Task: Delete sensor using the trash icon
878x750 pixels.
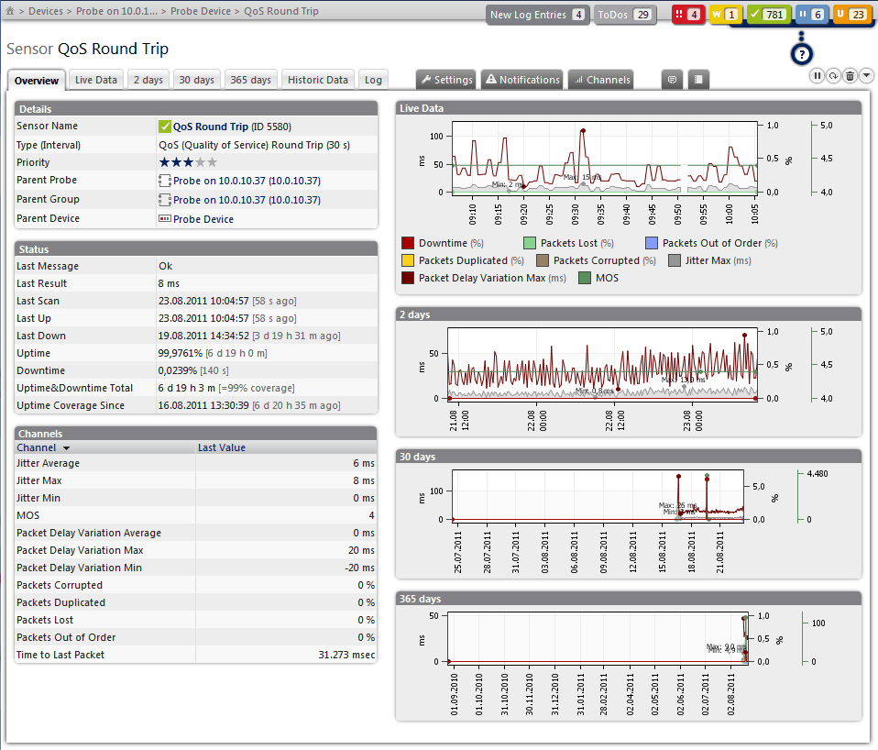Action: pyautogui.click(x=850, y=76)
